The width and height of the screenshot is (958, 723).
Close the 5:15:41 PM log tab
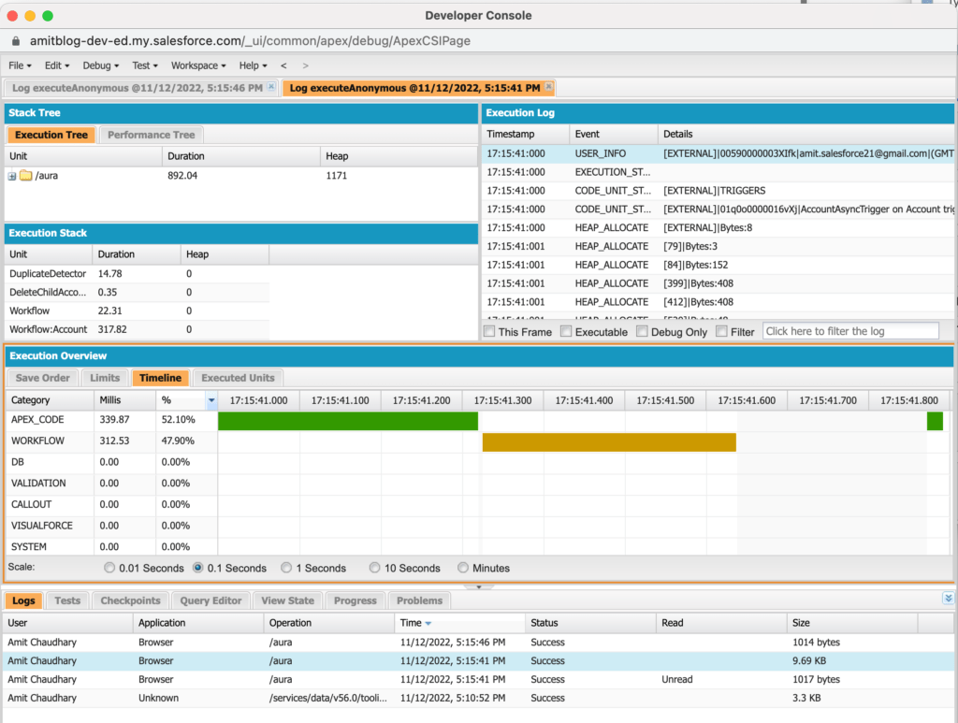pyautogui.click(x=548, y=87)
